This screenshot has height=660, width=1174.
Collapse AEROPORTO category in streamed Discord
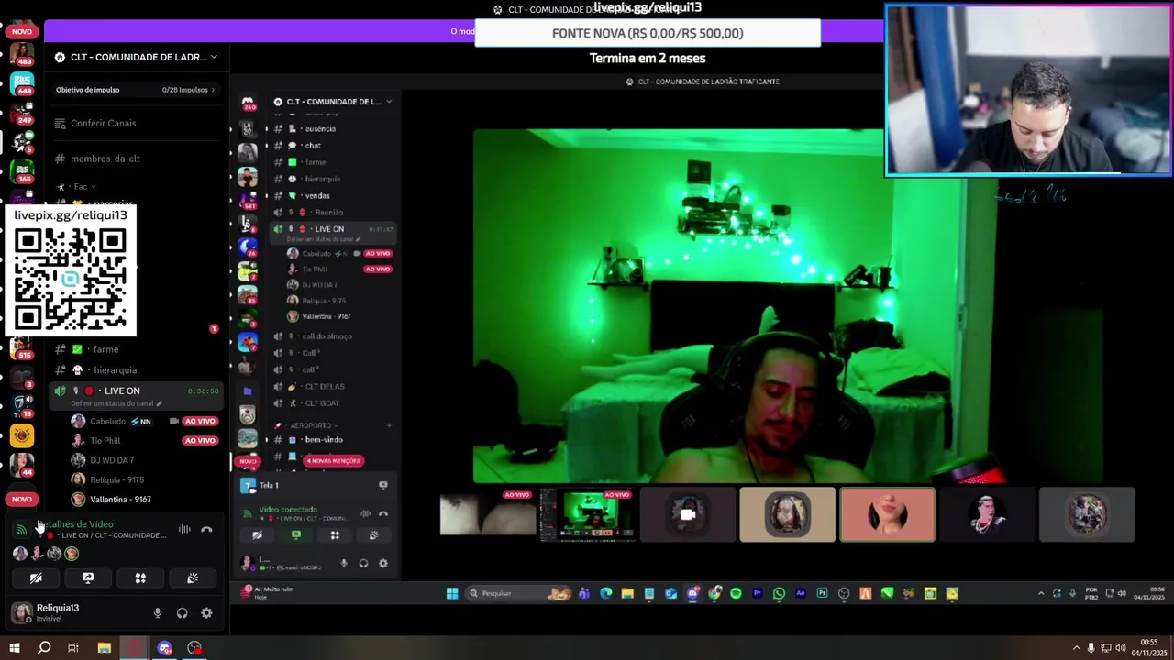click(x=310, y=425)
